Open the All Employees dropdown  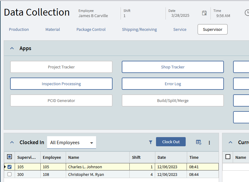[72, 142]
